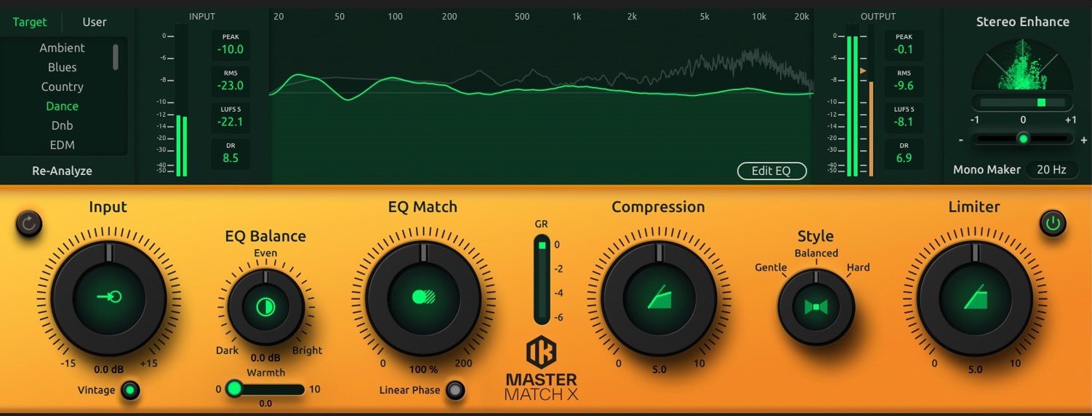Screen dimensions: 1092x416
Task: Select the Ambient target preset
Action: (x=63, y=48)
